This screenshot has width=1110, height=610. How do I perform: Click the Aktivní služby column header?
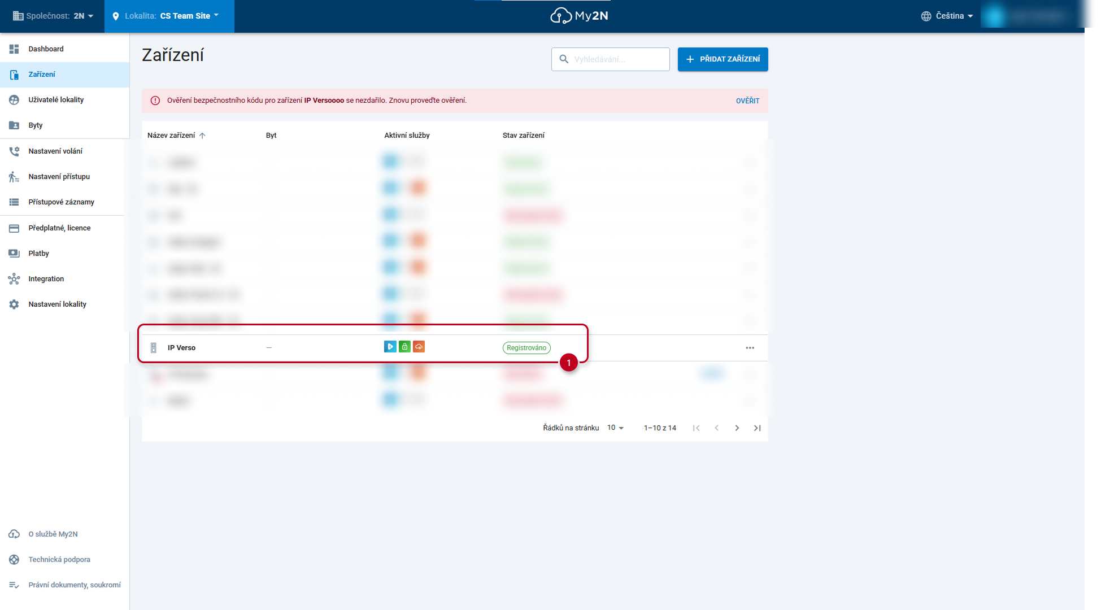pyautogui.click(x=407, y=136)
